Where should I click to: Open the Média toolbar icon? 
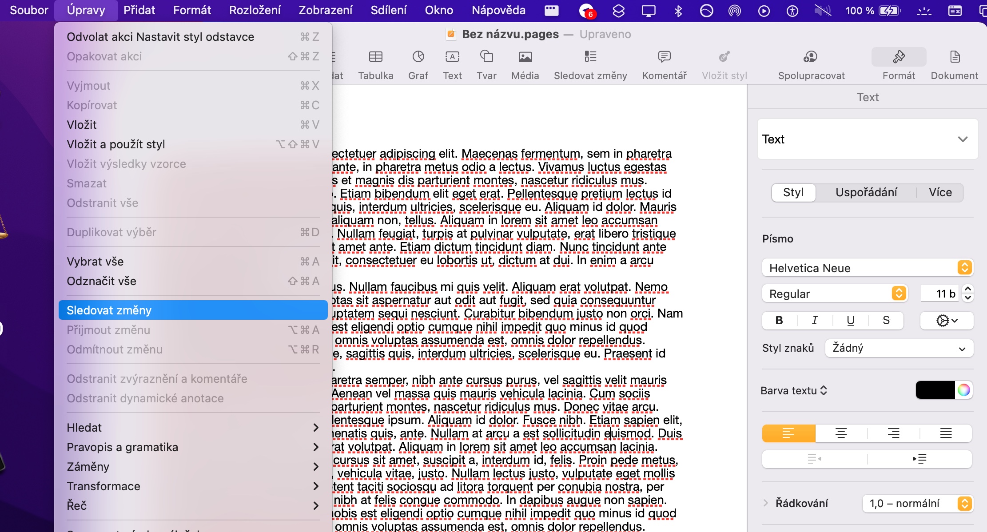click(x=525, y=57)
